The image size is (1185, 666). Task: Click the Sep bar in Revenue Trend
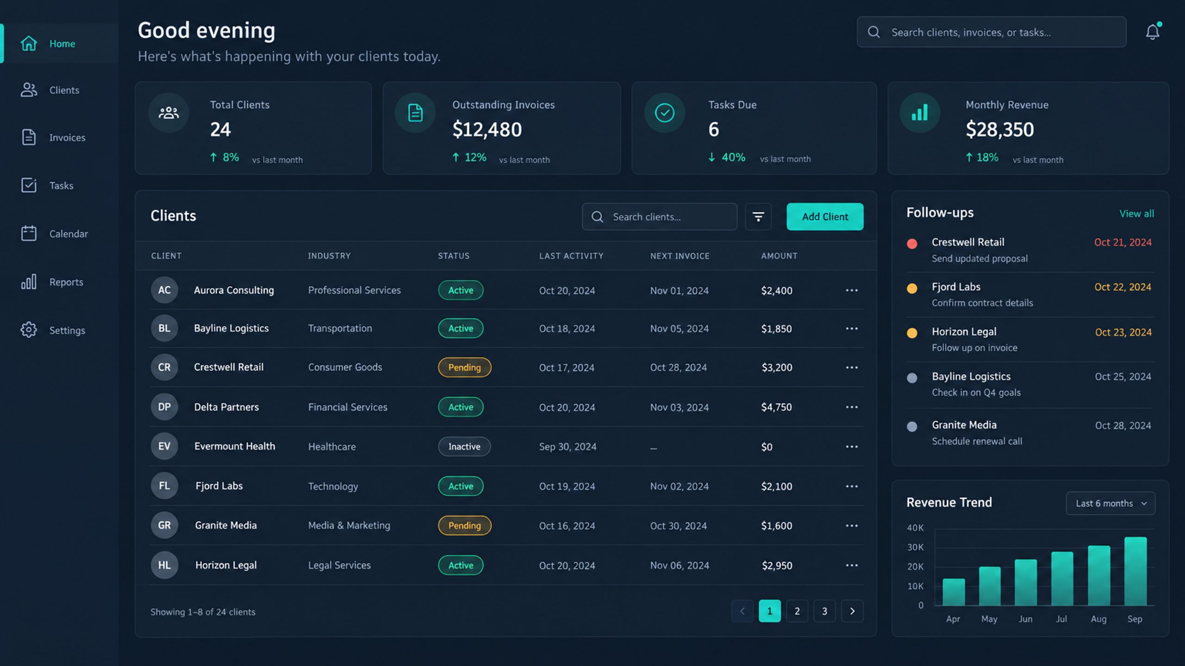click(1135, 571)
